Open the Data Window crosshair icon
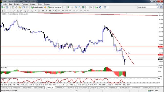164x92 pixels. point(16,7)
